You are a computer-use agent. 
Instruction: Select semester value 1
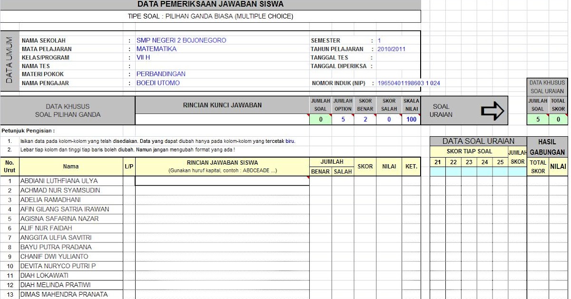(379, 41)
